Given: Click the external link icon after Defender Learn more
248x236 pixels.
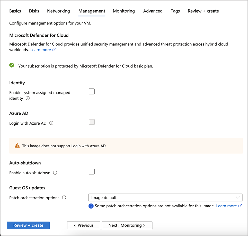Looking at the screenshot, I should click(54, 50).
